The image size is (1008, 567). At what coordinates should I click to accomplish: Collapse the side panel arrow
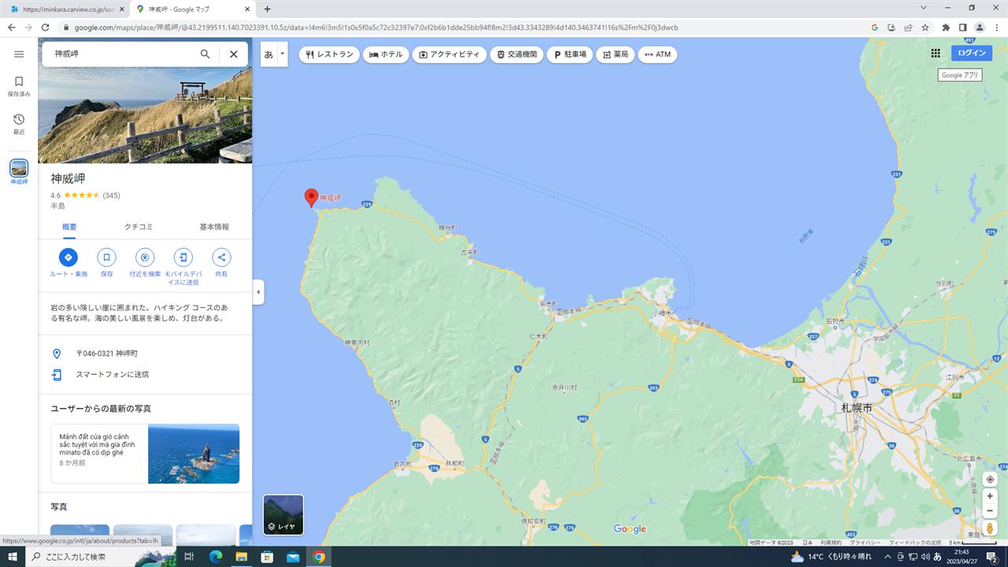(x=258, y=292)
